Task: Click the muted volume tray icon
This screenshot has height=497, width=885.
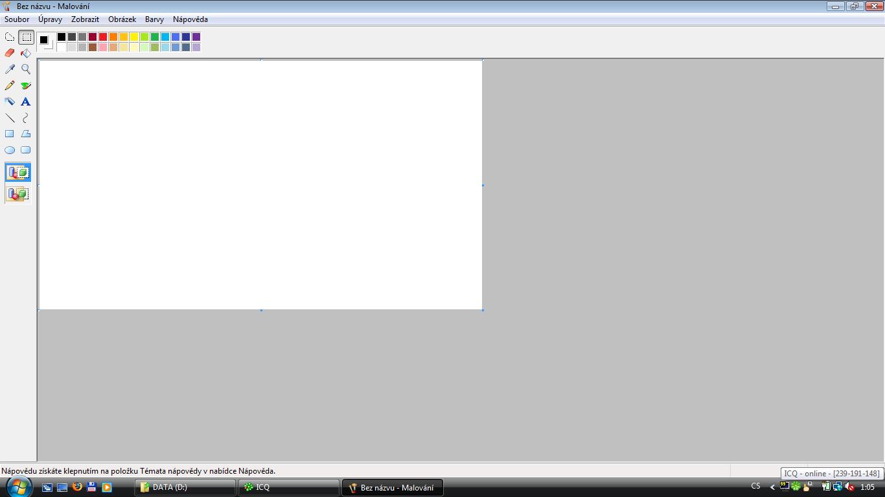Action: pos(850,487)
